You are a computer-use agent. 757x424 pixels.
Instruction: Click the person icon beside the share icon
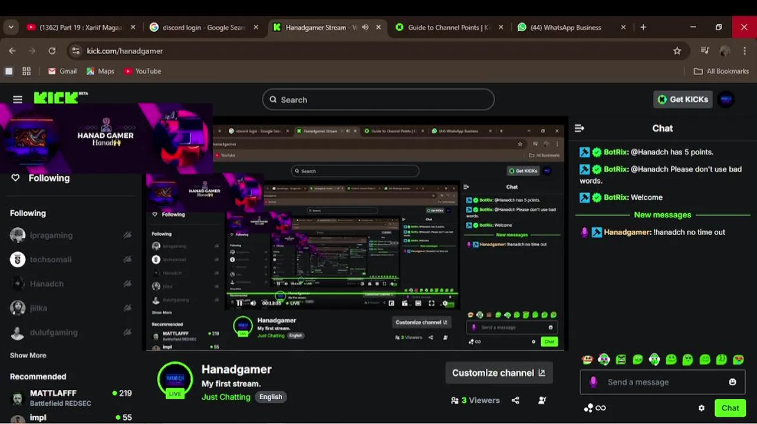tap(542, 400)
